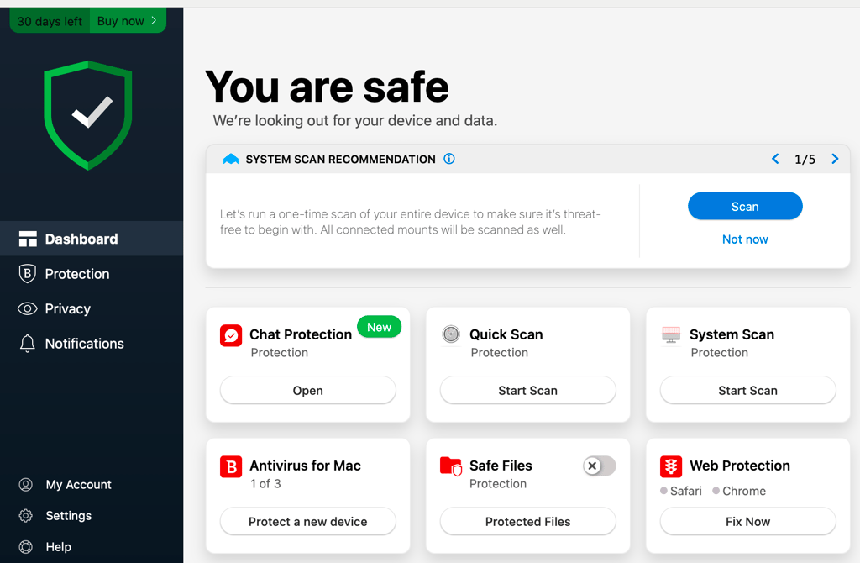Screen dimensions: 860x563
Task: Click the 30 days left trial label
Action: (50, 21)
